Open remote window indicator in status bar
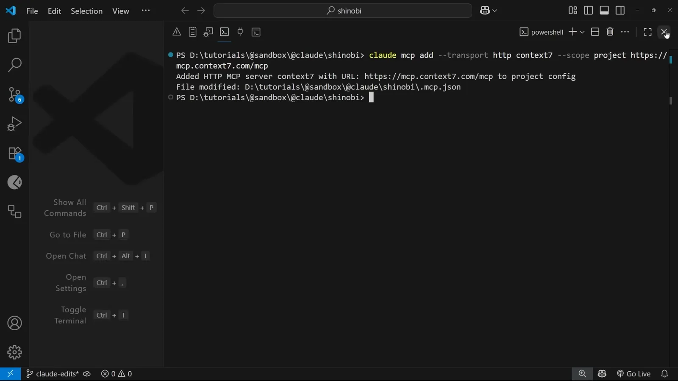Viewport: 678px width, 381px height. 10,374
